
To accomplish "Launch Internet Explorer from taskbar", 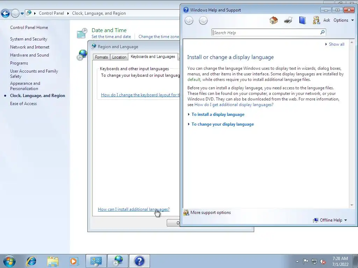I will click(31, 261).
